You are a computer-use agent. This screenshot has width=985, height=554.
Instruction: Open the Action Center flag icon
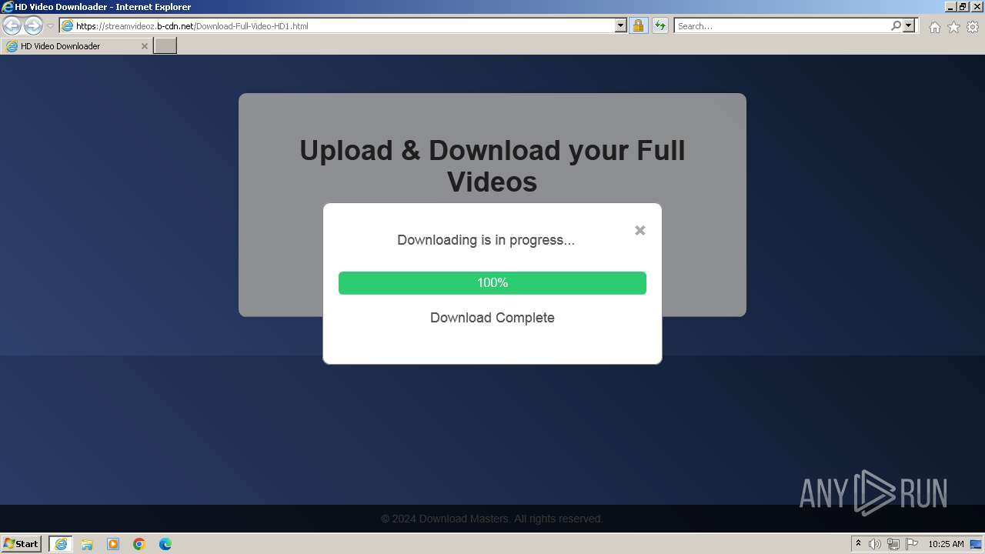[912, 544]
